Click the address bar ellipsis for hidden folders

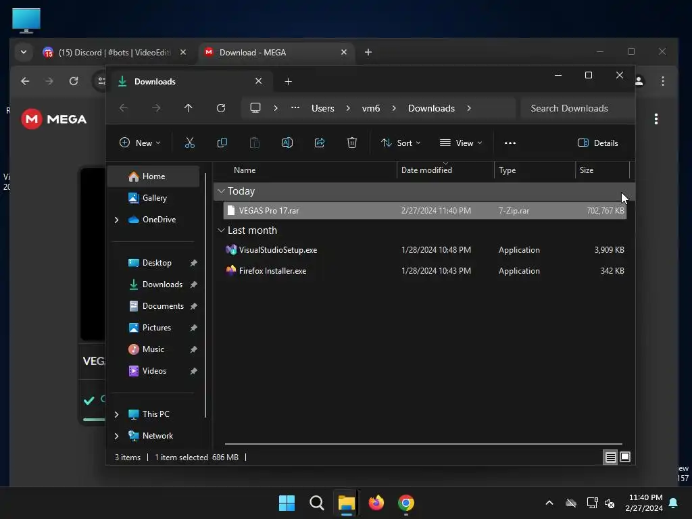point(295,107)
